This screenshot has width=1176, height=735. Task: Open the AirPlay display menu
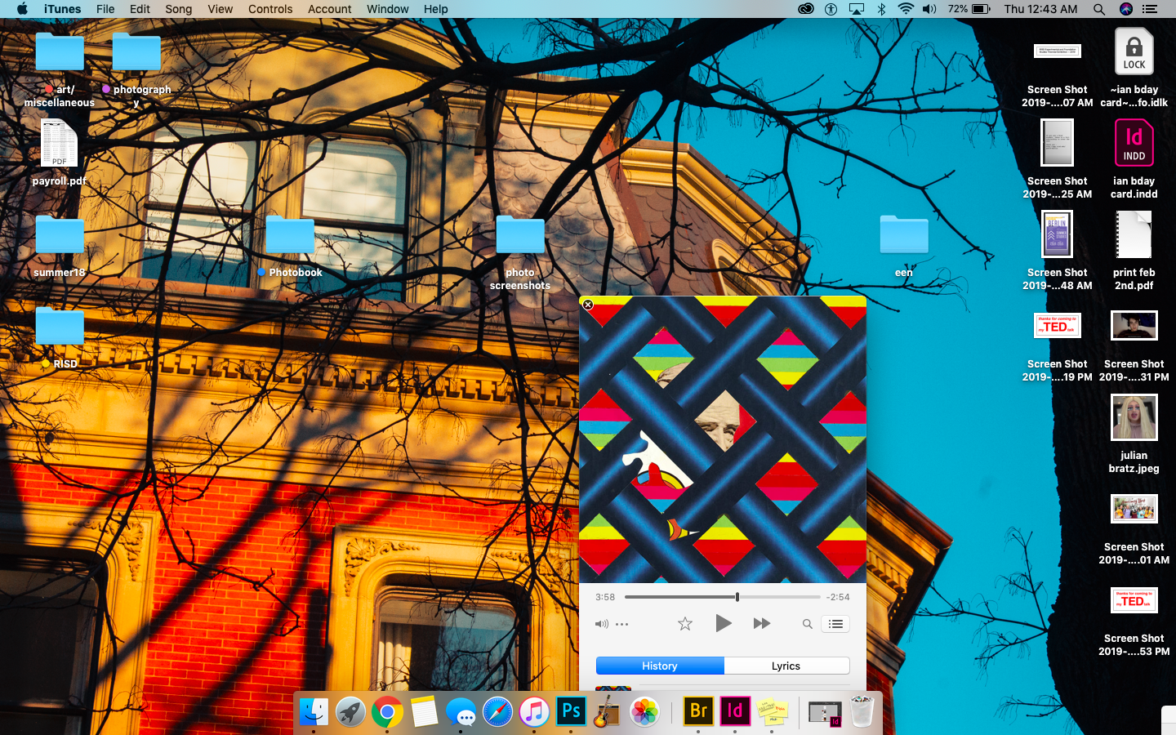857,9
